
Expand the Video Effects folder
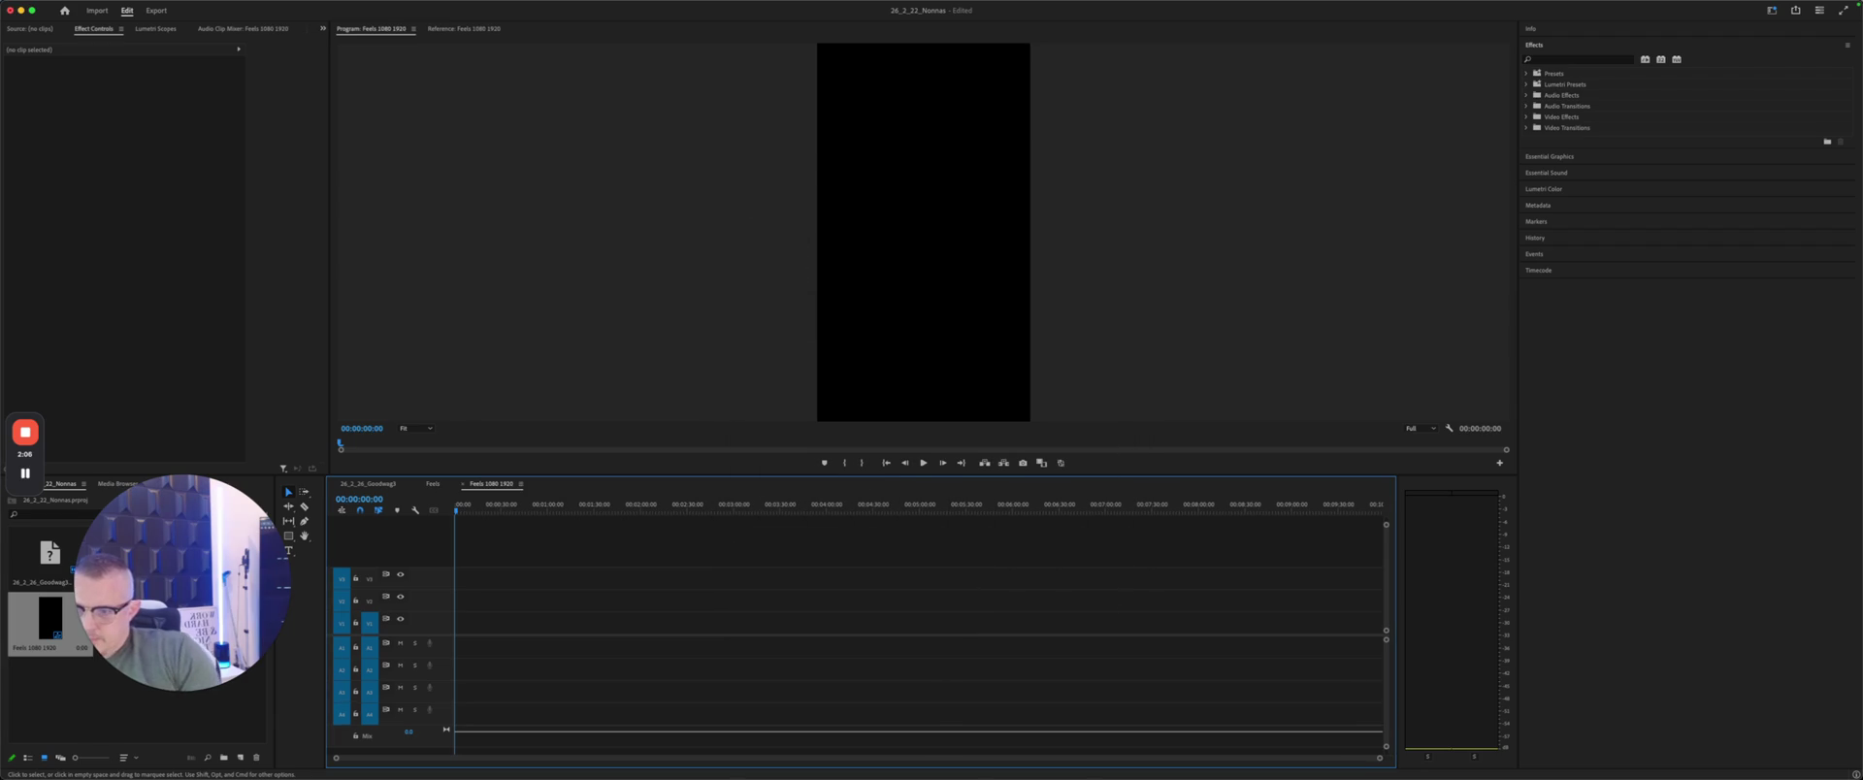point(1526,116)
